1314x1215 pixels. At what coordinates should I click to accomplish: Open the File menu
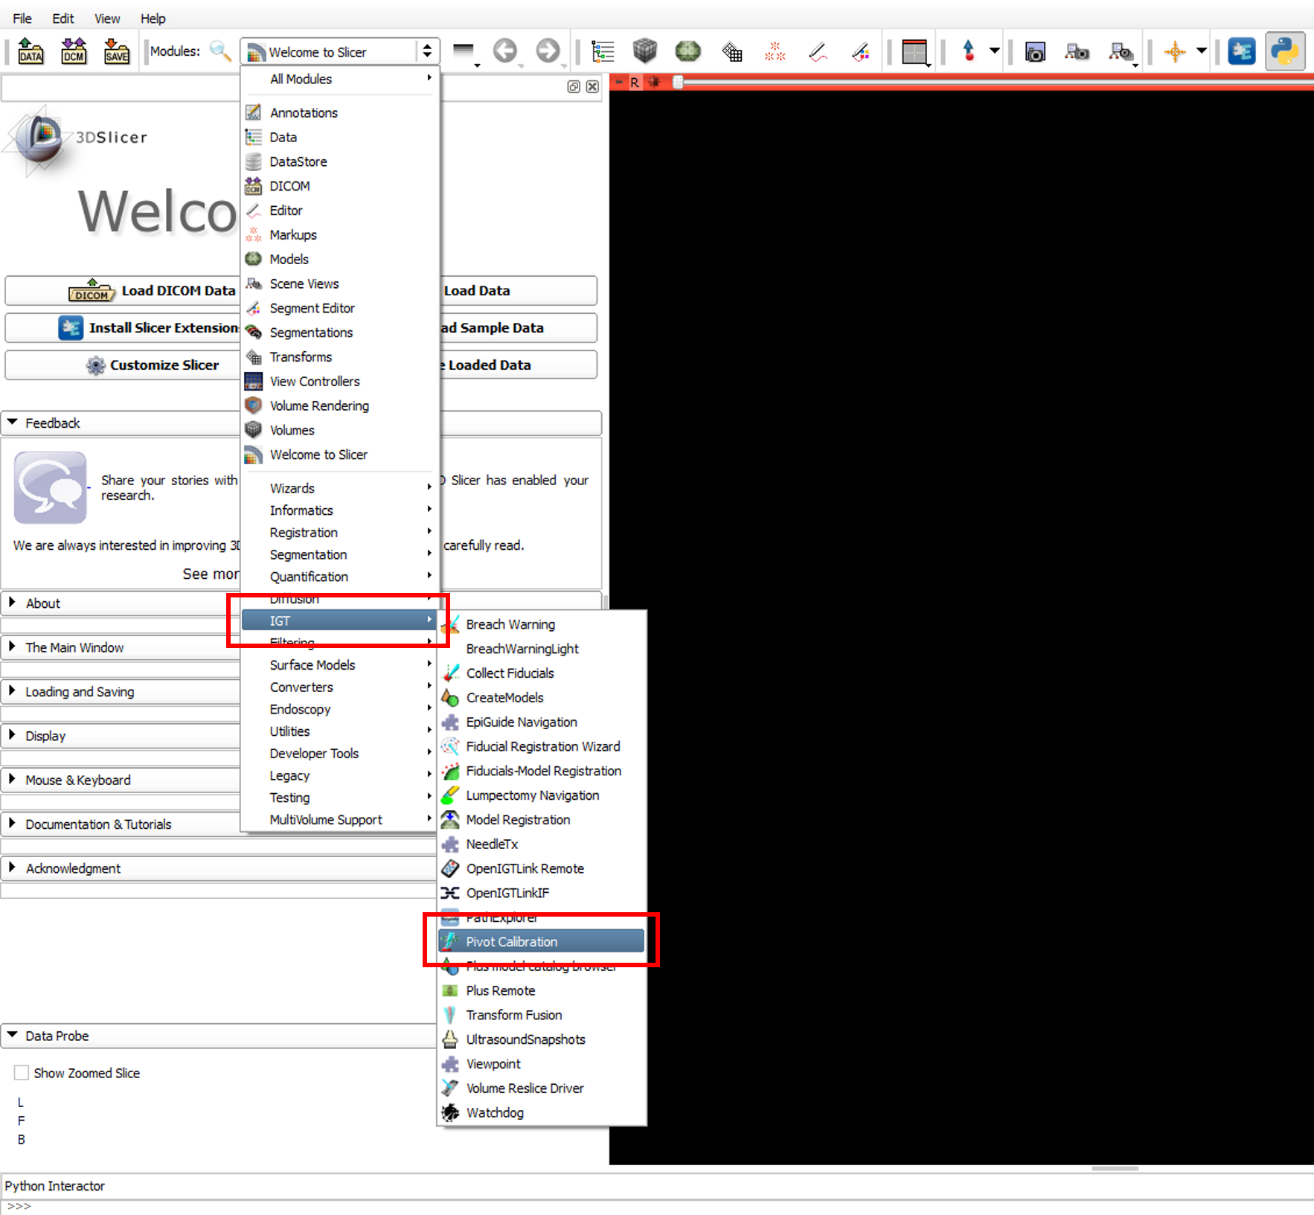pos(22,18)
